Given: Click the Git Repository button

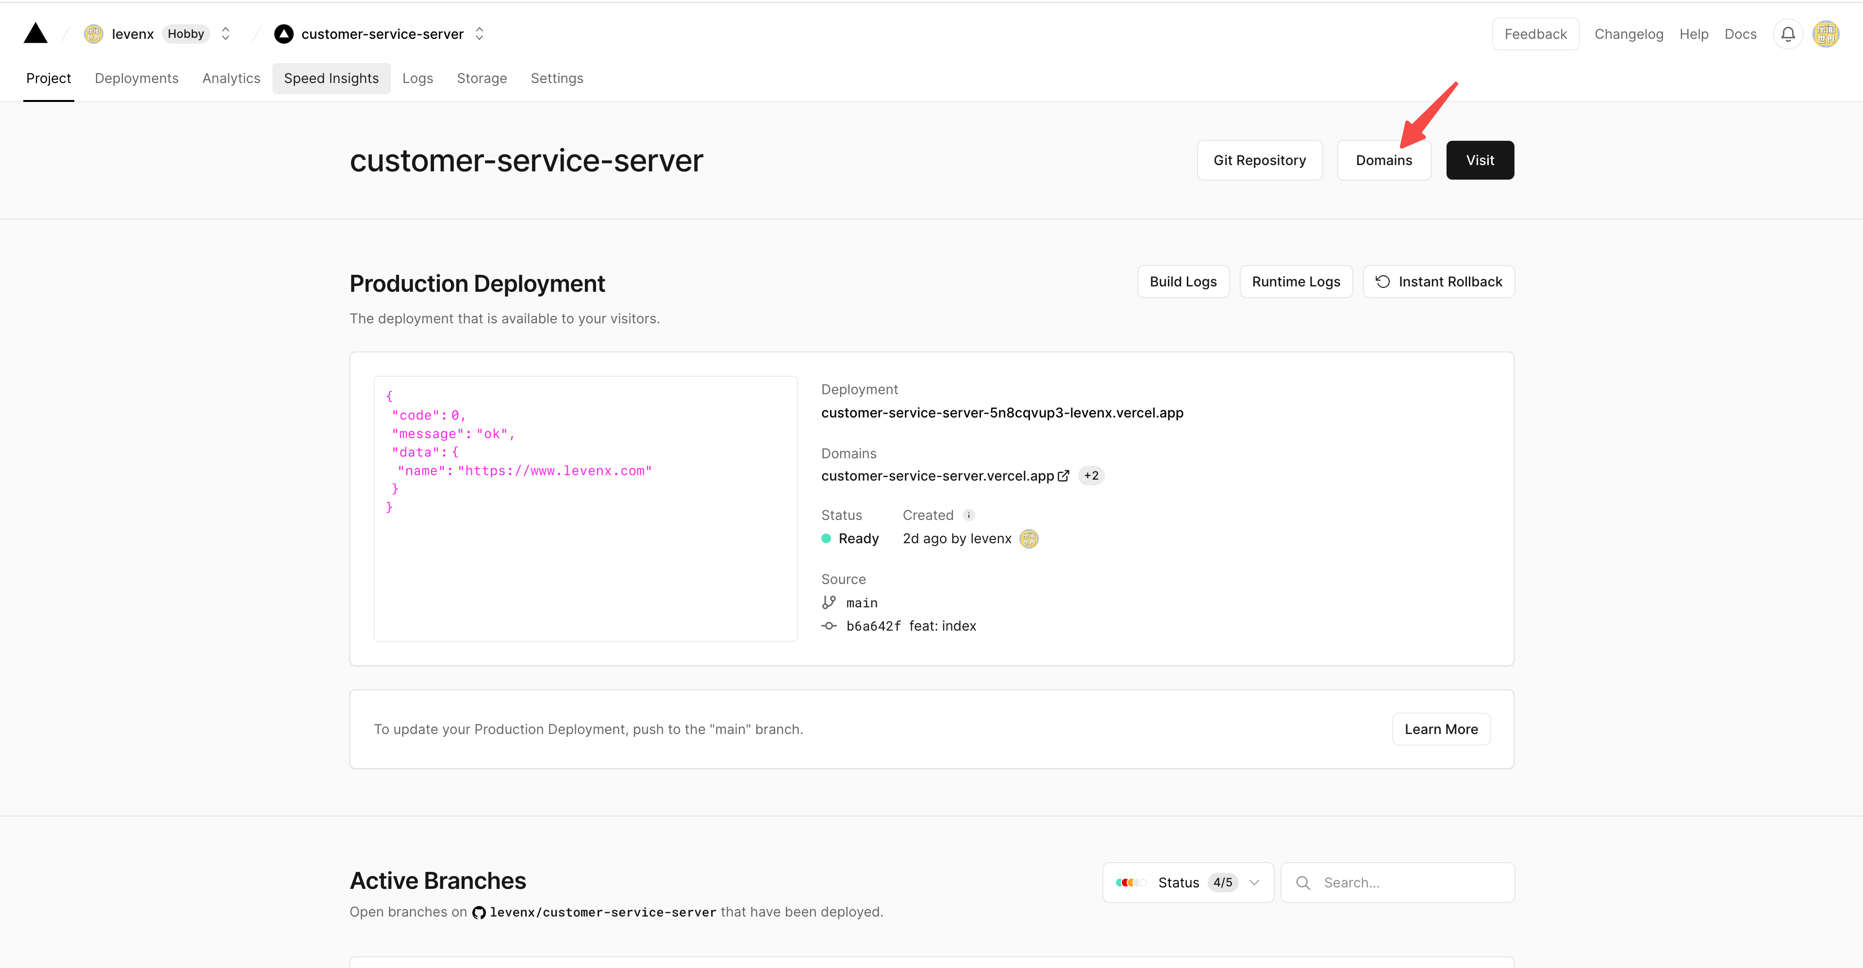Looking at the screenshot, I should click(1259, 160).
